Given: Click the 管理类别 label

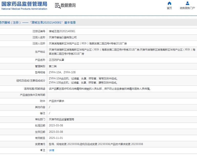Looking at the screenshot, I should [40, 66].
